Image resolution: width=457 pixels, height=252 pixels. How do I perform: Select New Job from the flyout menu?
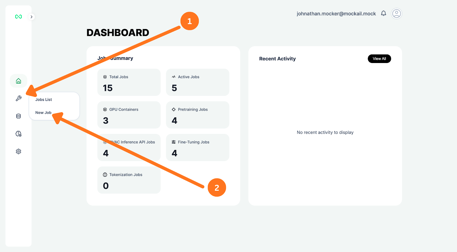coord(43,113)
